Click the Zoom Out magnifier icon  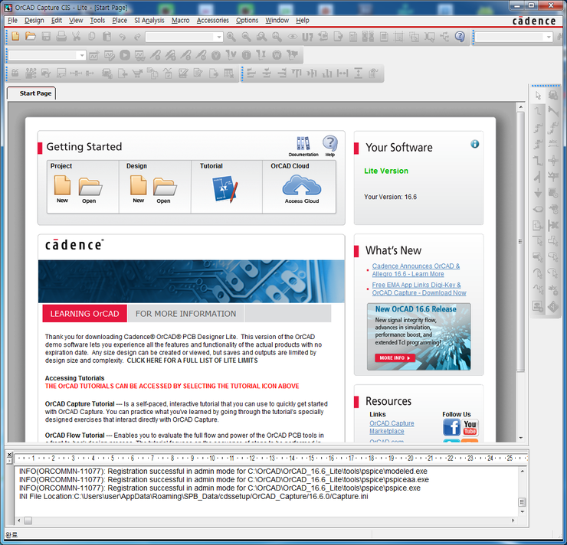(246, 37)
